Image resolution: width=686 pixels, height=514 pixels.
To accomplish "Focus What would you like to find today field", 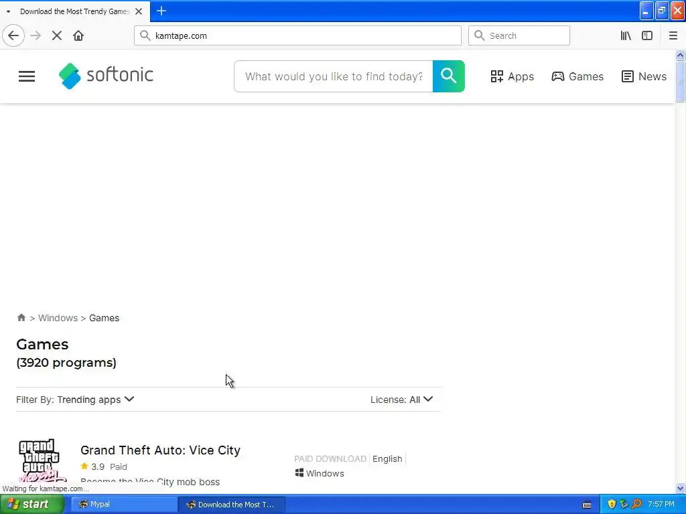I will 334,76.
